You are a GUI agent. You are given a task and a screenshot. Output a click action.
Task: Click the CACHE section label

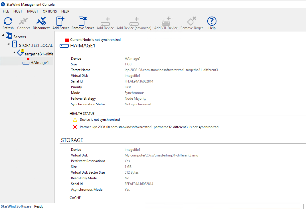[x=75, y=198]
